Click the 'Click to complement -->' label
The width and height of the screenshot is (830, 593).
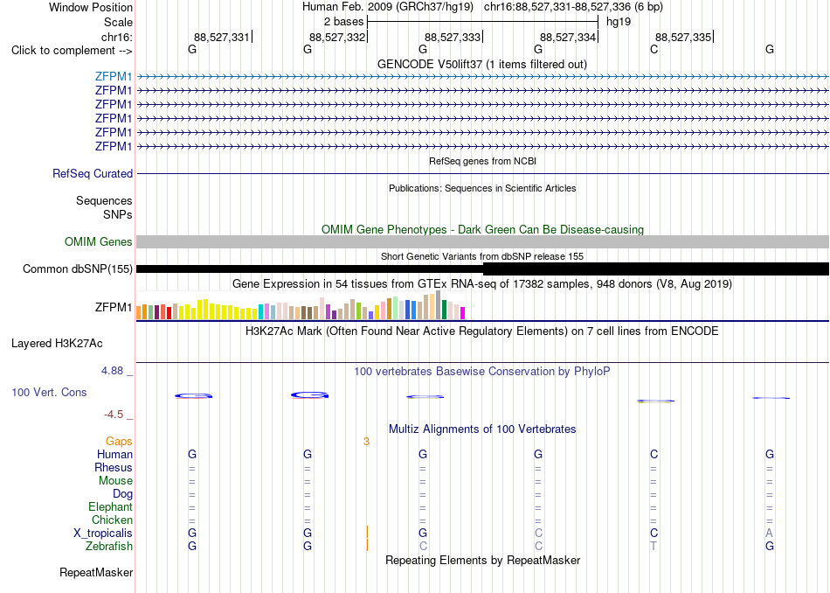pos(72,51)
